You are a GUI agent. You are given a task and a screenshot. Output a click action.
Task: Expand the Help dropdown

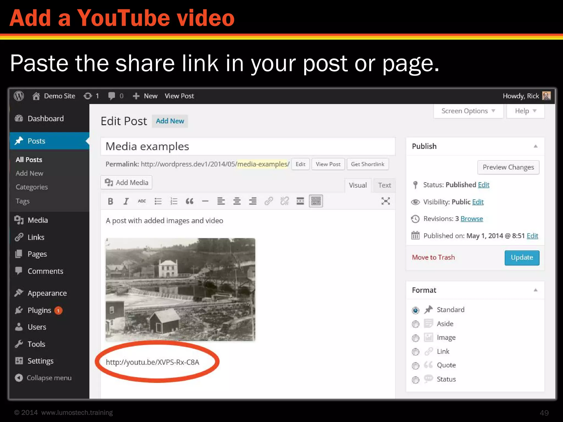(526, 111)
